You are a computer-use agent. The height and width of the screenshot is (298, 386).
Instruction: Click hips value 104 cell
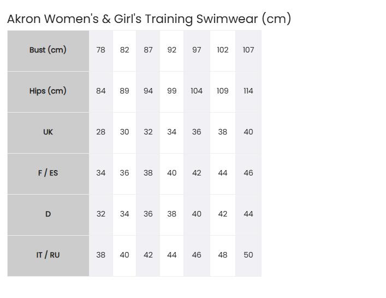click(197, 92)
